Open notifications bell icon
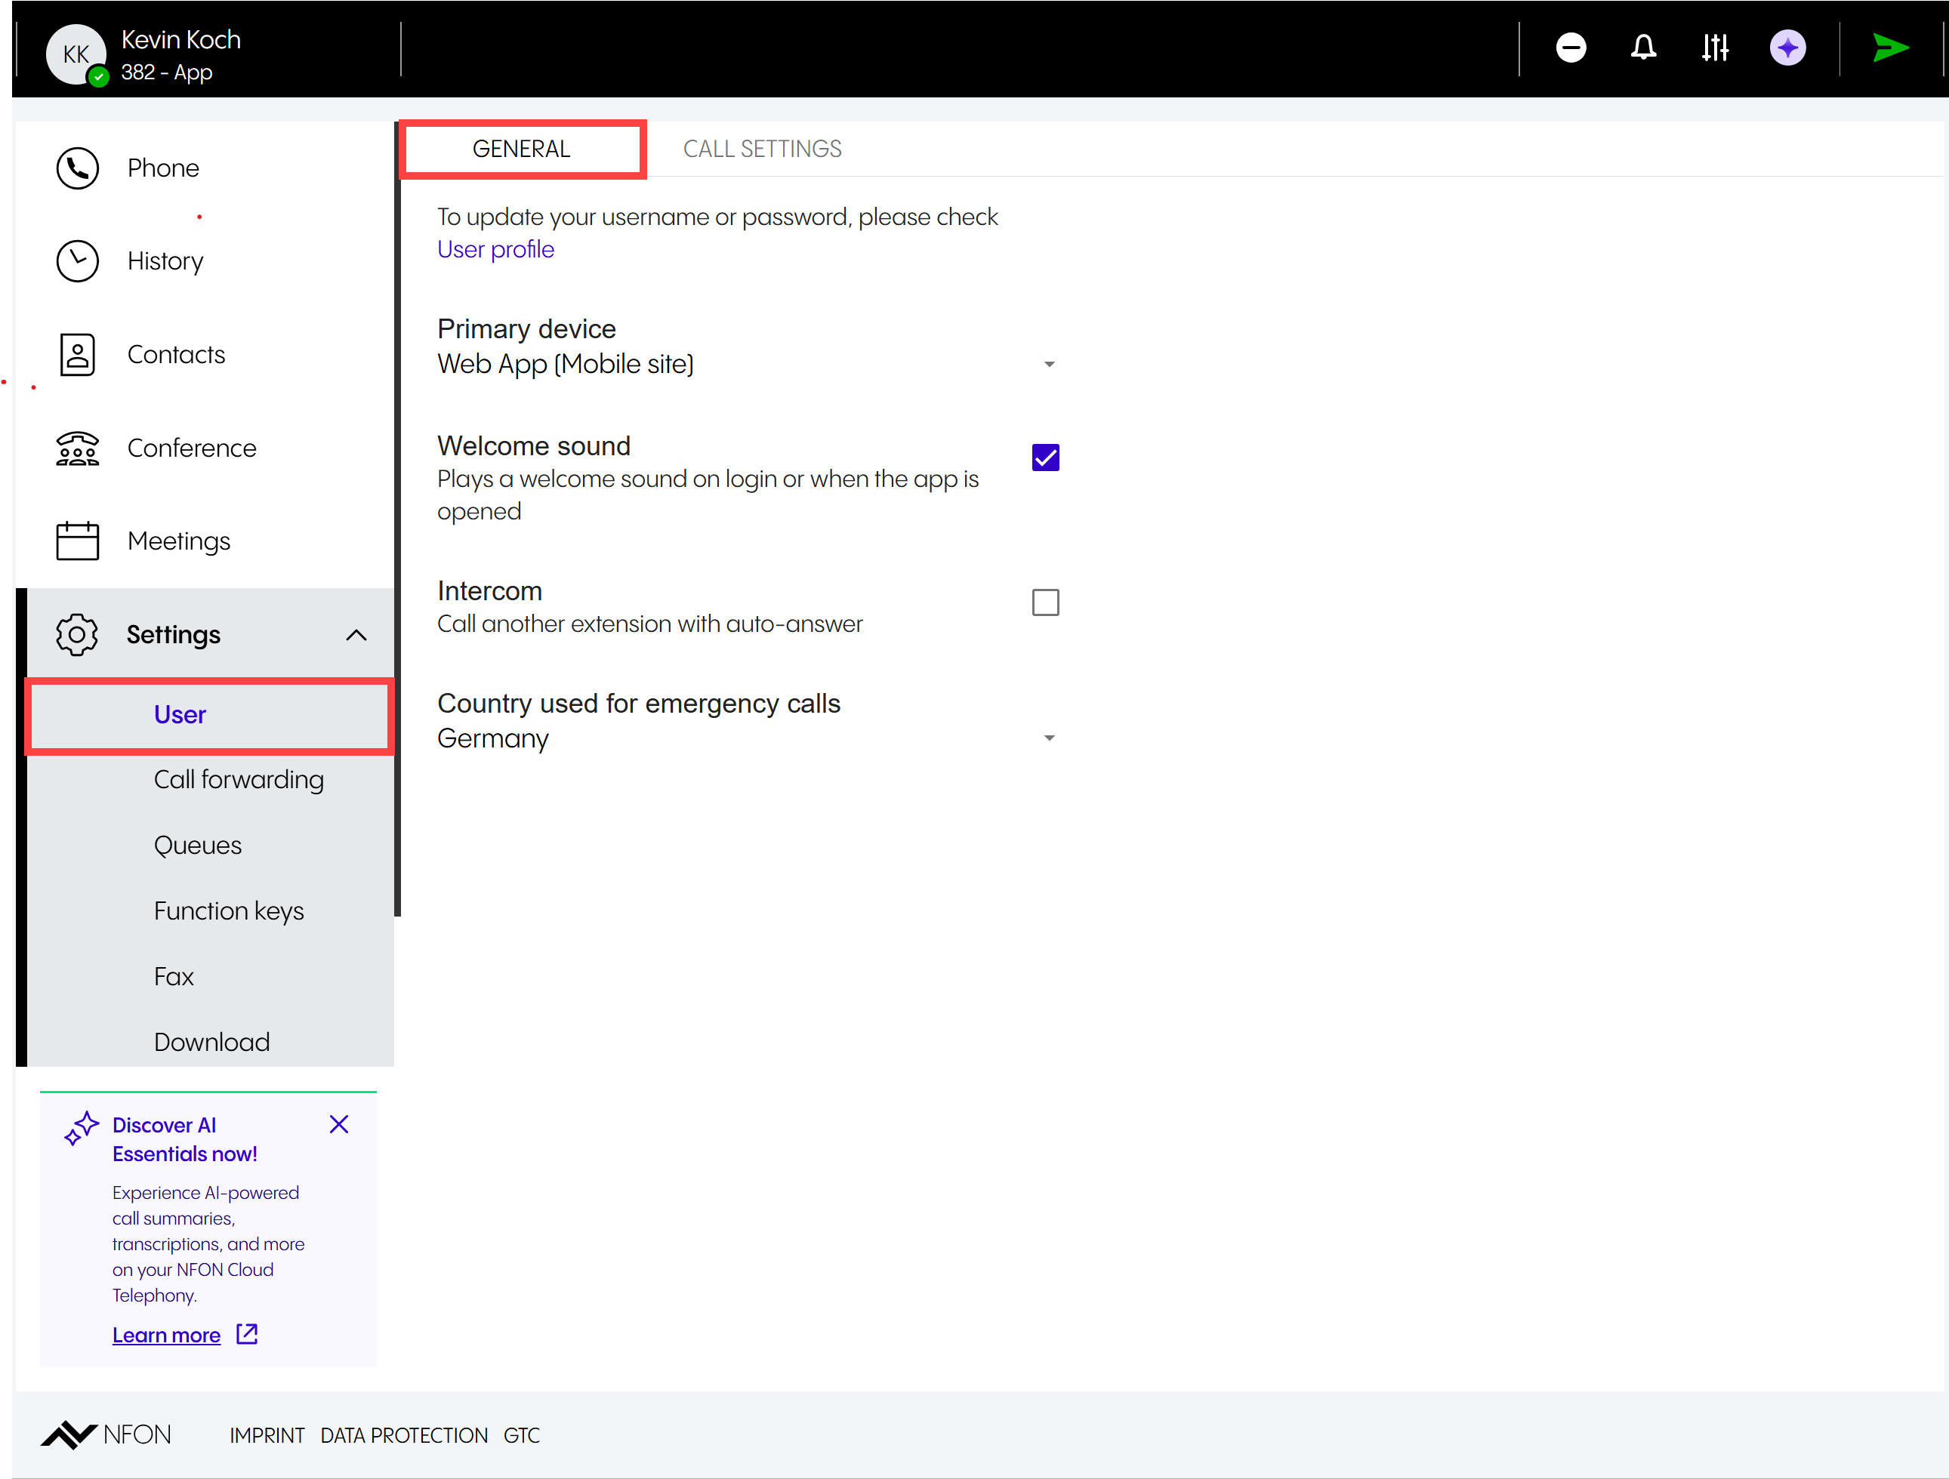Screen dimensions: 1949x1479 1642,48
